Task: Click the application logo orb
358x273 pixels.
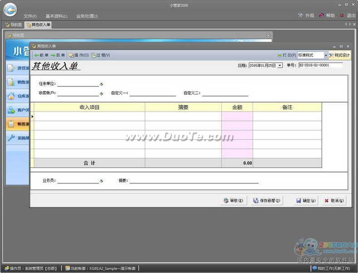Action: point(10,10)
